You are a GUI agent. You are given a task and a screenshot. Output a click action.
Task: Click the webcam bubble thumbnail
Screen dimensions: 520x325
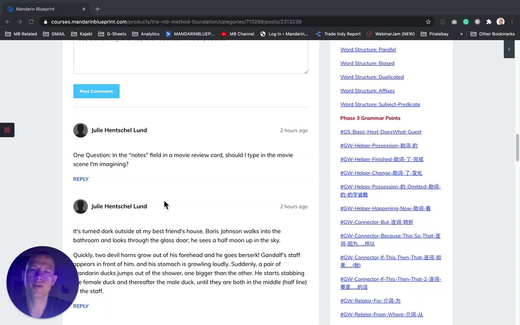pyautogui.click(x=43, y=282)
